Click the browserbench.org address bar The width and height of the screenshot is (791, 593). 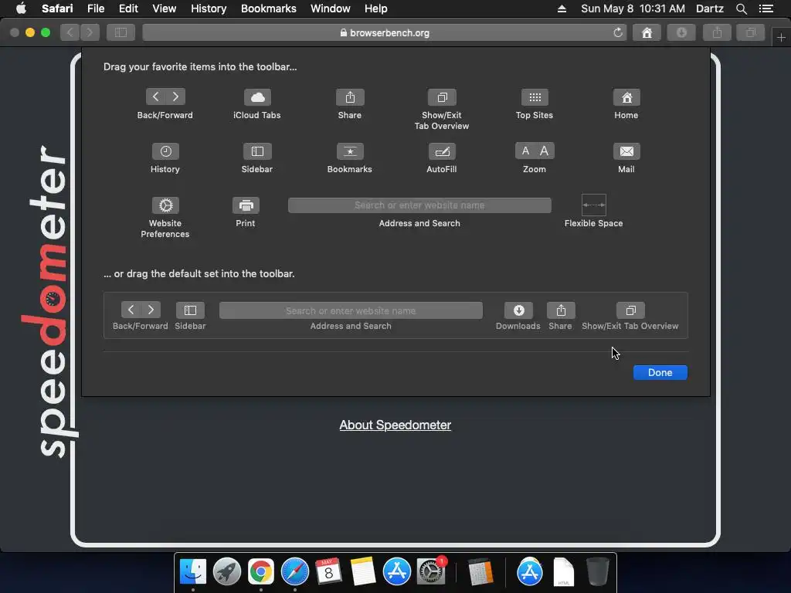click(385, 32)
